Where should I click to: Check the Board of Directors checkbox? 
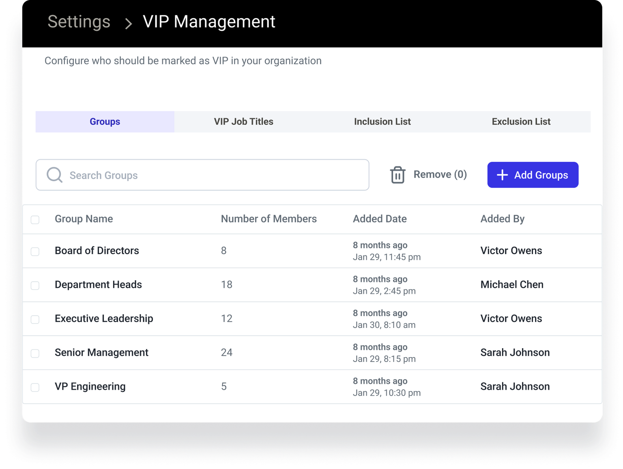tap(35, 251)
